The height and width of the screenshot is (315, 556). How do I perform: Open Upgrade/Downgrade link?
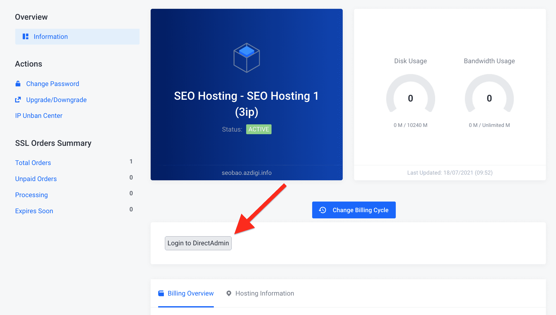56,100
